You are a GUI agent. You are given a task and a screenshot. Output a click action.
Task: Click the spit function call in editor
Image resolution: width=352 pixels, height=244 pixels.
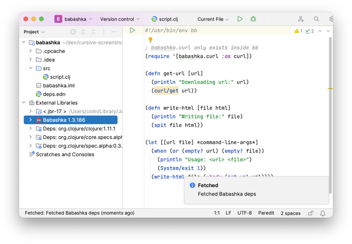160,125
